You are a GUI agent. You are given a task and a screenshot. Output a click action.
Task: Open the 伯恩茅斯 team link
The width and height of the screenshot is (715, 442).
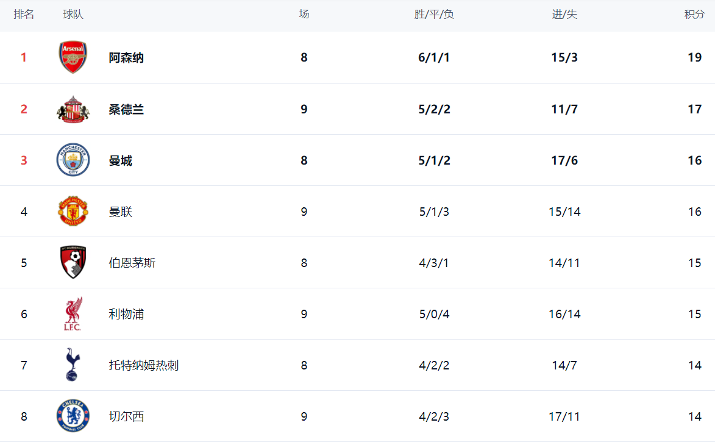click(x=132, y=263)
